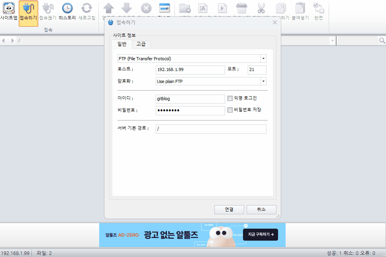Click the scissors cut icon
Viewport: 386px width, 257px height.
coord(261,8)
